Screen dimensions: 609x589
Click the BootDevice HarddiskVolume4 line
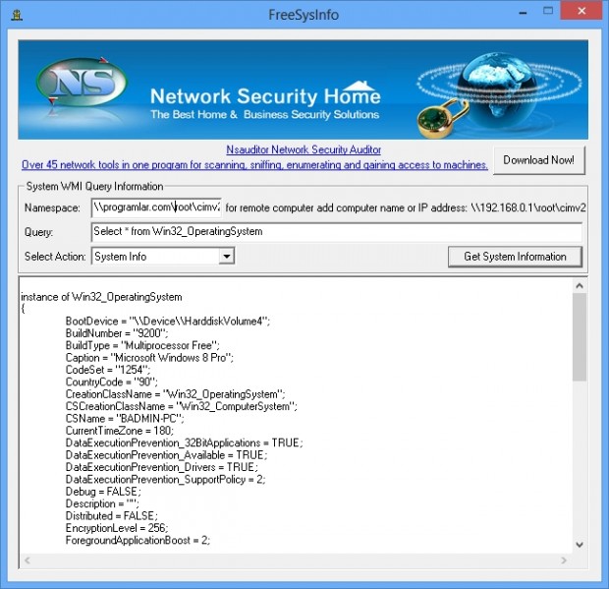(168, 322)
